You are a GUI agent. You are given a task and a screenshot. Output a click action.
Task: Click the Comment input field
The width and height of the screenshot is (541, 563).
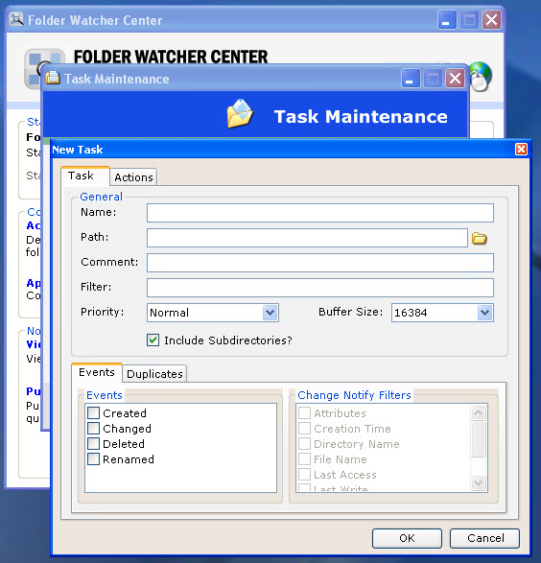pos(320,263)
